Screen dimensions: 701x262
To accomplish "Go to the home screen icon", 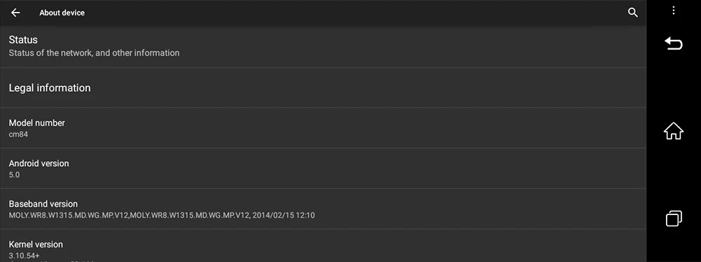I will (x=673, y=130).
